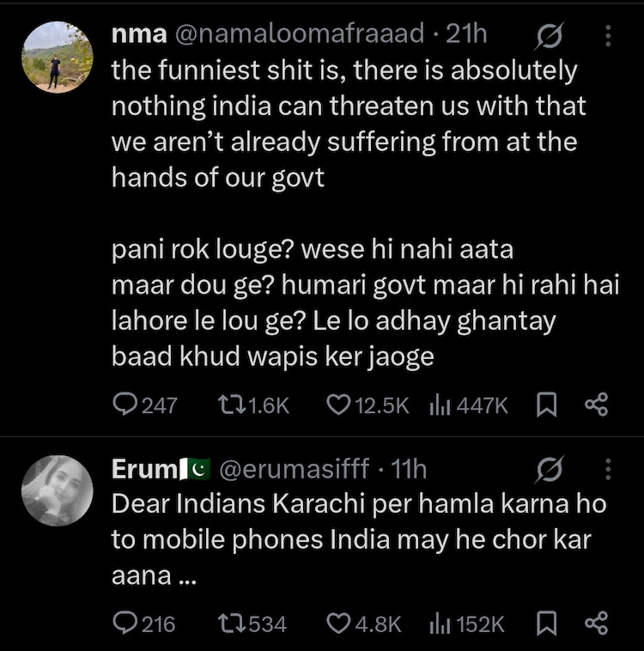Open more options menu on nma's tweet

click(x=609, y=35)
